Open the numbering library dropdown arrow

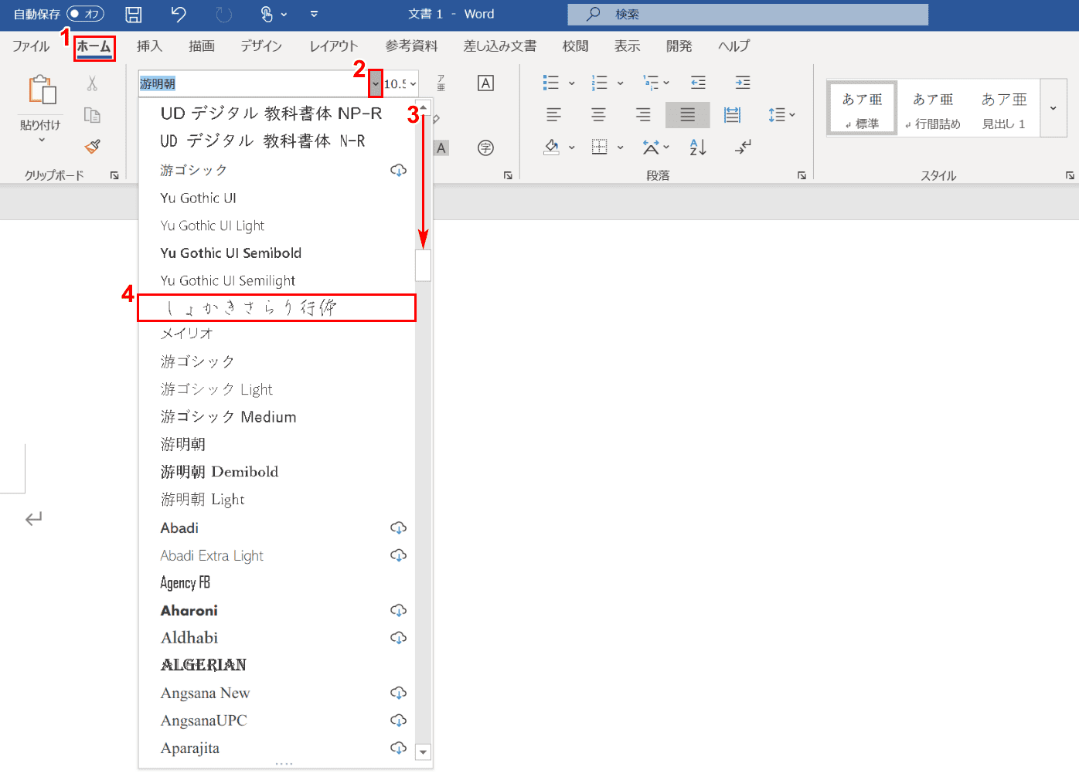coord(620,83)
